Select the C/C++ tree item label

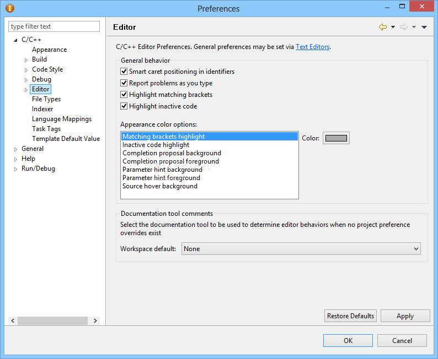31,40
